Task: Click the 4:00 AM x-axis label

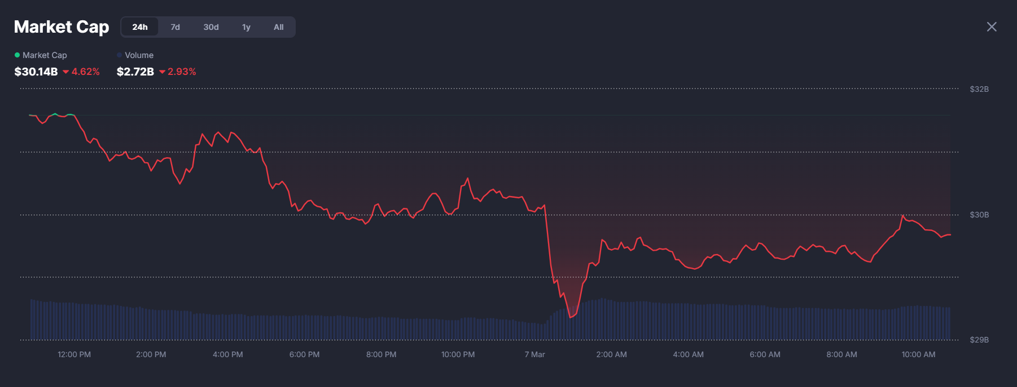Action: (689, 354)
